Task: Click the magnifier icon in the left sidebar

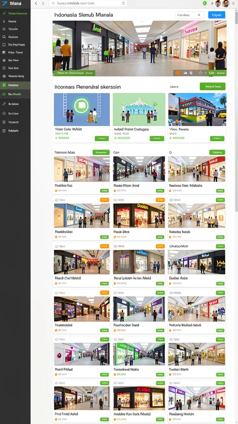Action: [4, 37]
